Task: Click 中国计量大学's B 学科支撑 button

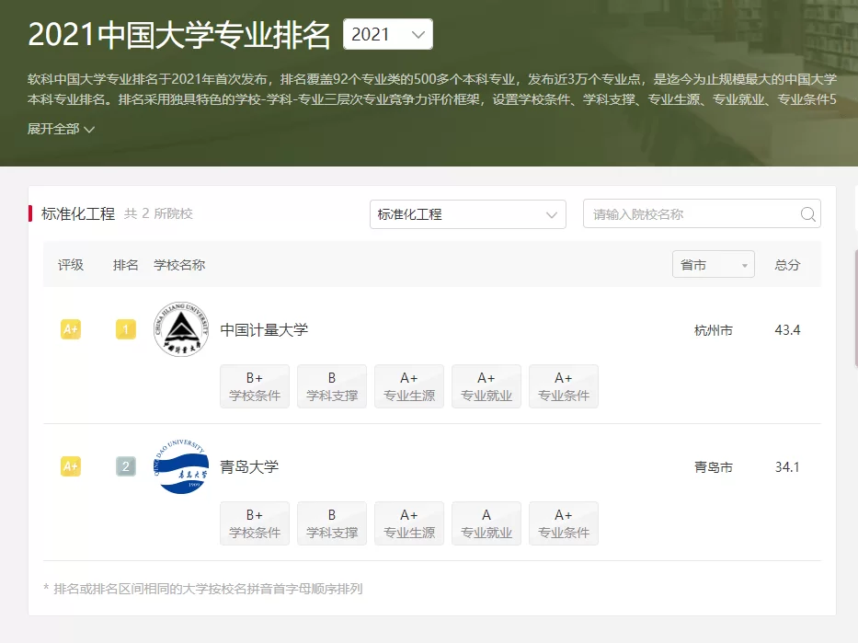Action: 332,386
